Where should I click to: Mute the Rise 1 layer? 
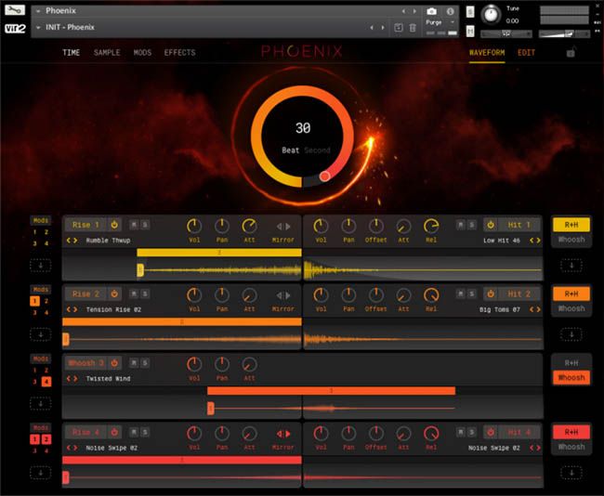pos(134,225)
